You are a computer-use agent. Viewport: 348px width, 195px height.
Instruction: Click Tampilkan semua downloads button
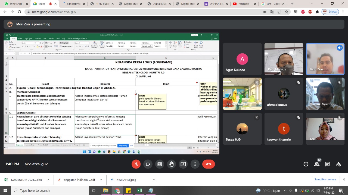pos(325,180)
